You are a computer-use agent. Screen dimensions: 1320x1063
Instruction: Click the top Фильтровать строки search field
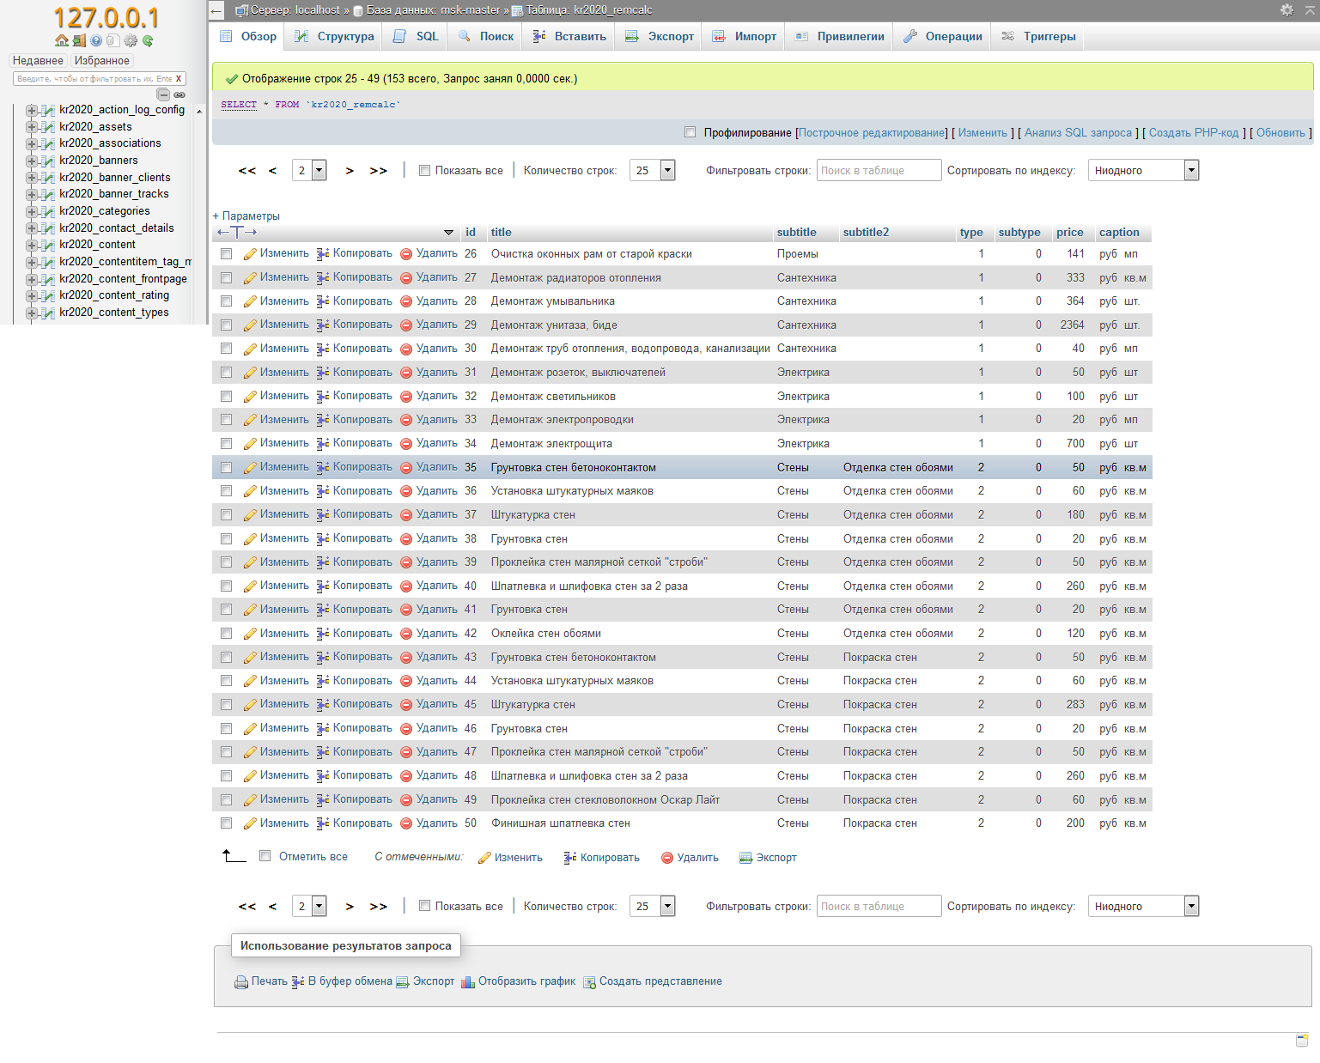[x=879, y=171]
